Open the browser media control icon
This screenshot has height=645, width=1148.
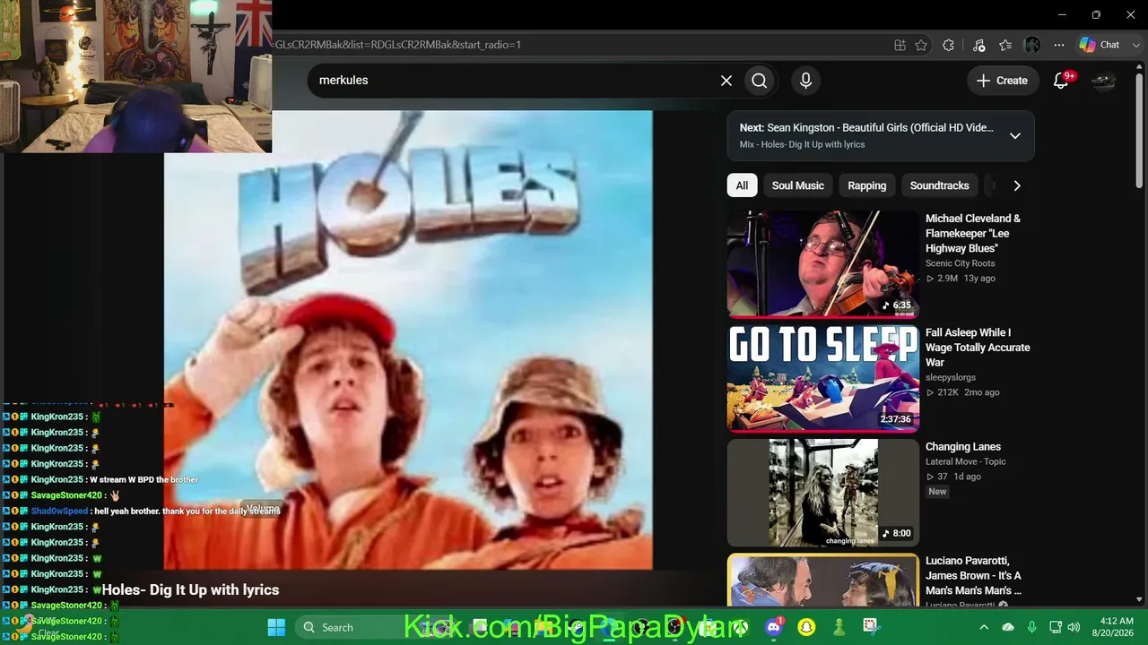click(x=978, y=45)
